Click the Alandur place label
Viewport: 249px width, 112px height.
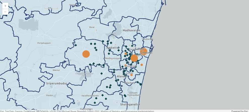[x=122, y=76]
